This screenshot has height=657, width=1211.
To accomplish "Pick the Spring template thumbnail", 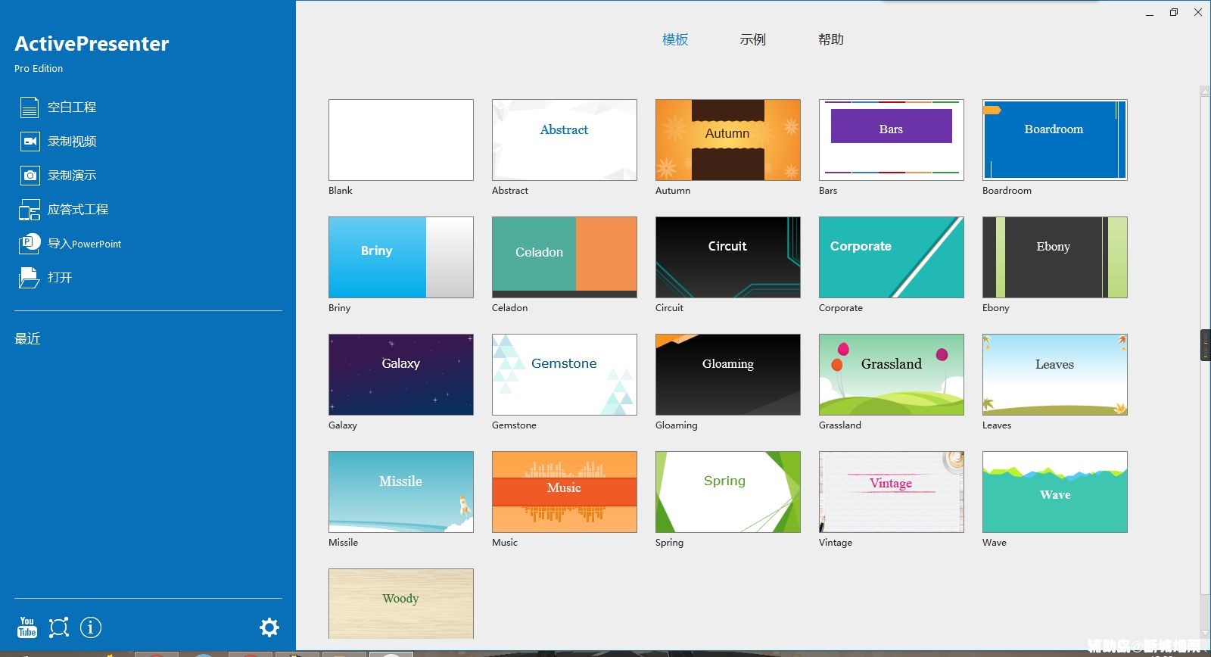I will coord(728,492).
